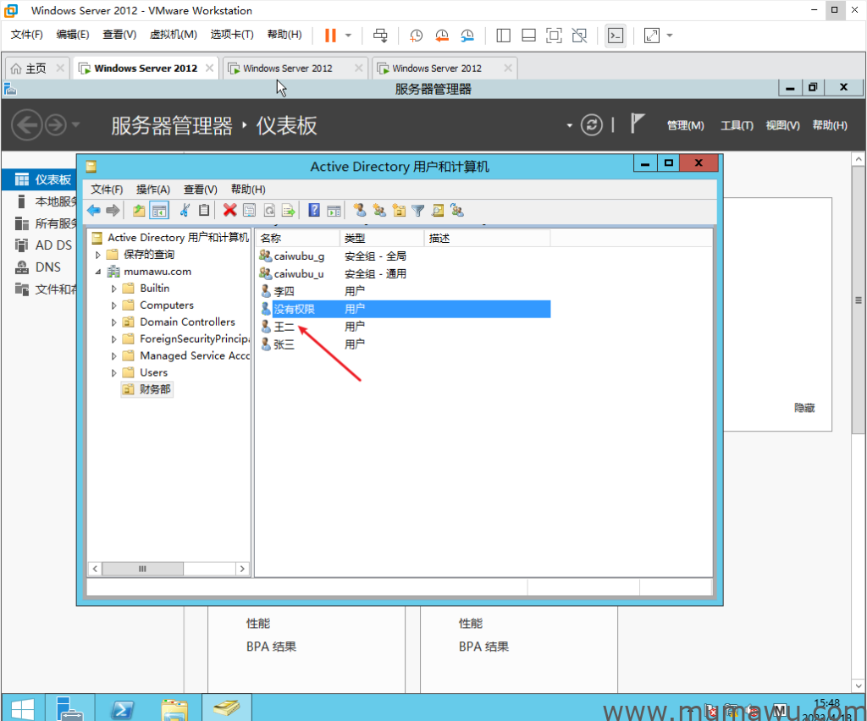Image resolution: width=867 pixels, height=721 pixels.
Task: Switch to second Windows Server 2012 tab
Action: coord(295,68)
